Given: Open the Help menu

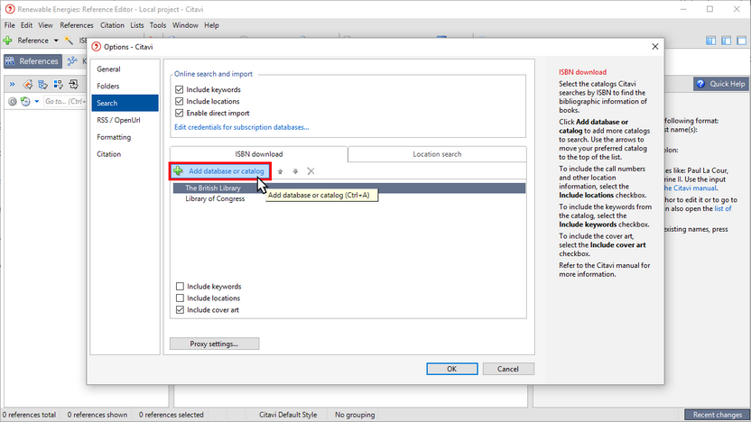Looking at the screenshot, I should tap(211, 25).
